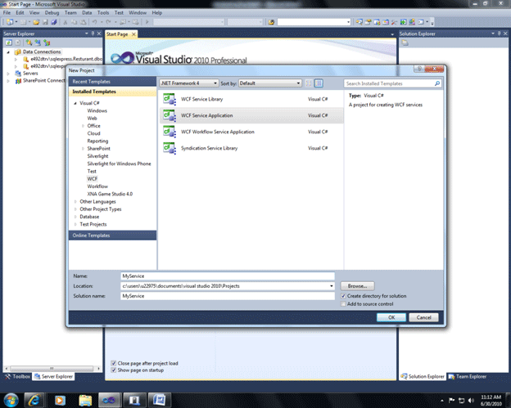Click the New Project toolbar icon
This screenshot has width=511, height=408.
(10, 22)
